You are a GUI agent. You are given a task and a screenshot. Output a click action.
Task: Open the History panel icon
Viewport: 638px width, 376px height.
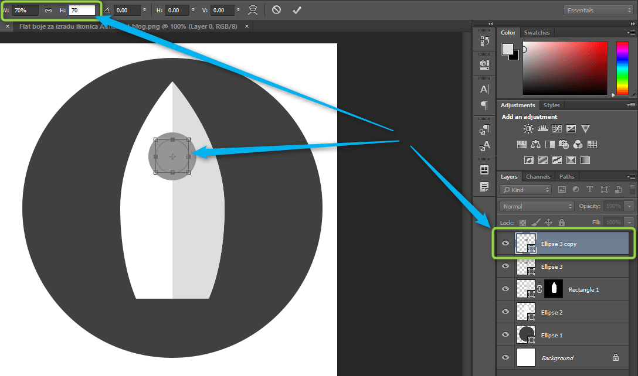pos(484,40)
